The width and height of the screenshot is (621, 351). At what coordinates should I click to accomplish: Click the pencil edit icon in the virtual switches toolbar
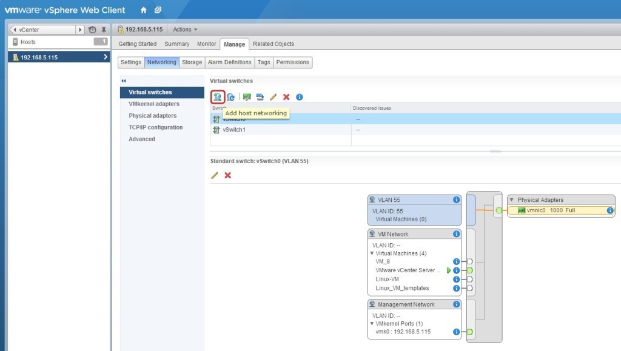[x=273, y=97]
